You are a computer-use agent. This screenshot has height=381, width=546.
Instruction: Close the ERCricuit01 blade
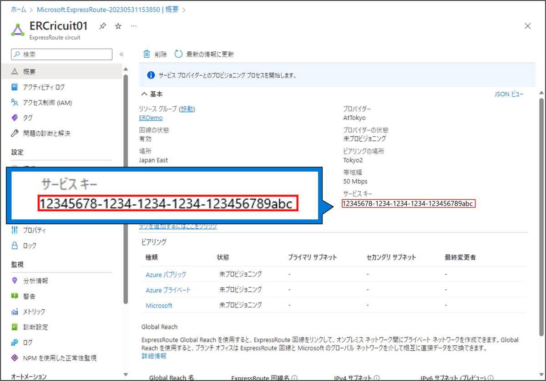[x=528, y=26]
